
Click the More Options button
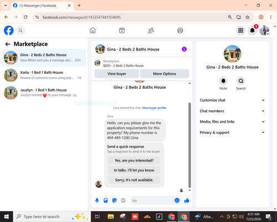tap(165, 74)
